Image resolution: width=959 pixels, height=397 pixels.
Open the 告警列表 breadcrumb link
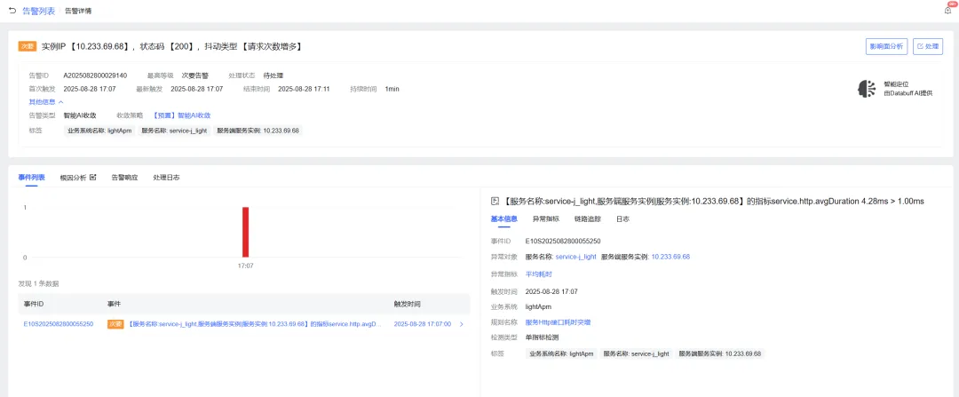(38, 11)
